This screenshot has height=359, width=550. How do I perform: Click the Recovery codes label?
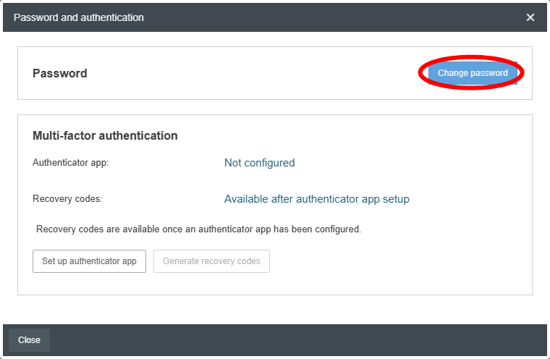coord(67,198)
